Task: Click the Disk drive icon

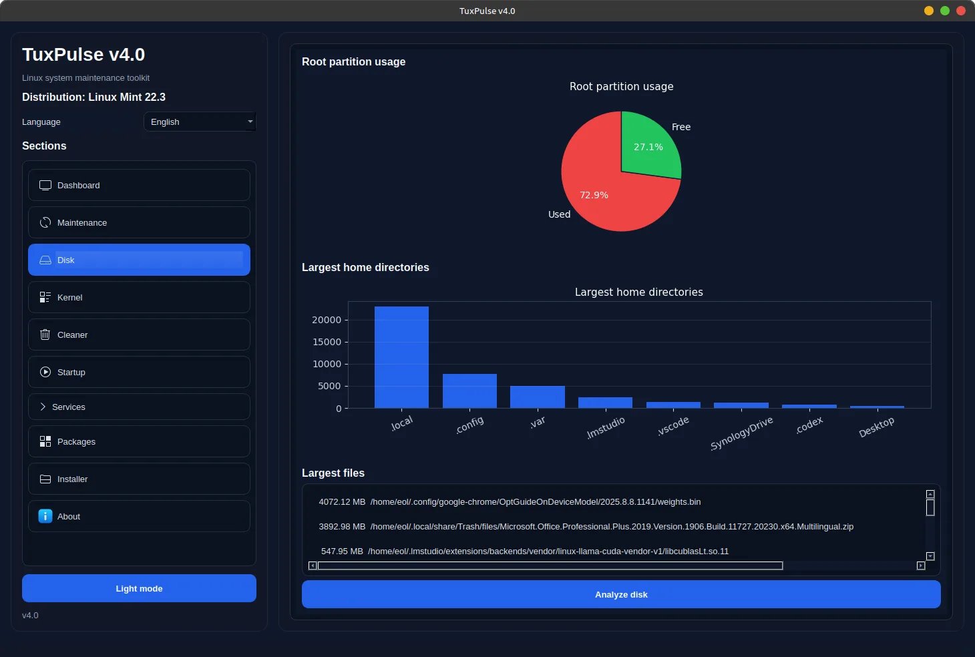Action: click(x=45, y=260)
